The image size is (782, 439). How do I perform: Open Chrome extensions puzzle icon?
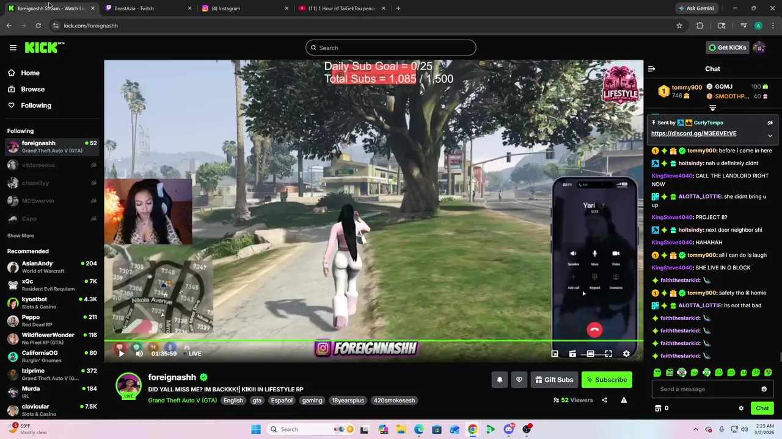coord(700,26)
